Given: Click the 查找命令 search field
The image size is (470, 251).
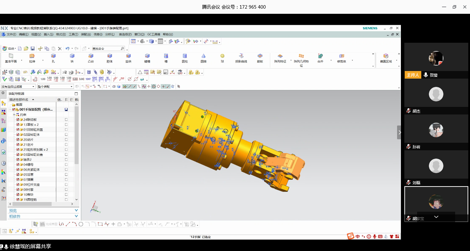Looking at the screenshot, I should (105, 49).
